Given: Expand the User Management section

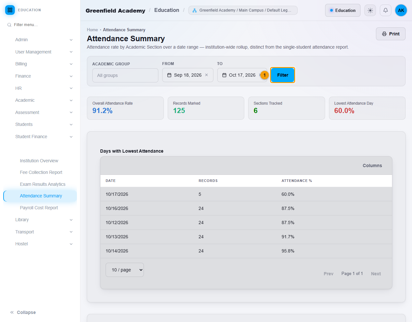Looking at the screenshot, I should pyautogui.click(x=44, y=52).
